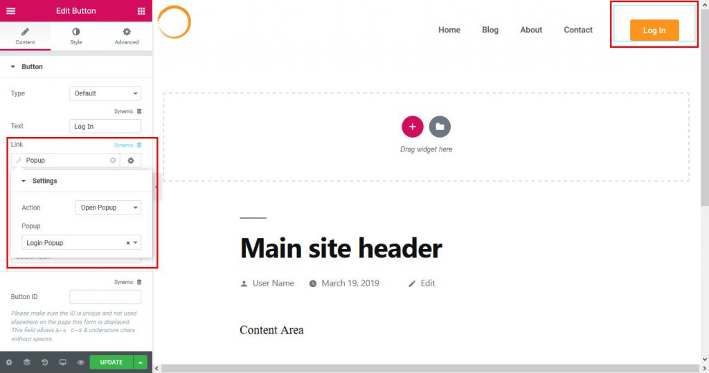Open the Elementor hamburger menu

pyautogui.click(x=10, y=11)
